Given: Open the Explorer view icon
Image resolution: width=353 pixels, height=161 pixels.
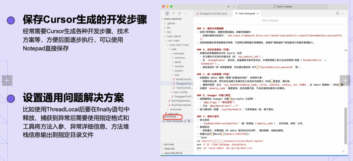Looking at the screenshot, I should pyautogui.click(x=167, y=13).
